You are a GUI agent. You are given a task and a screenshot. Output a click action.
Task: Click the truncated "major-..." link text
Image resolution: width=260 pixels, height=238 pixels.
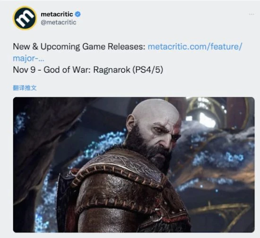28,58
